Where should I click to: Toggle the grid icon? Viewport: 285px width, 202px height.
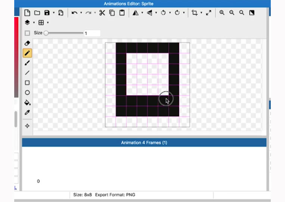[41, 22]
